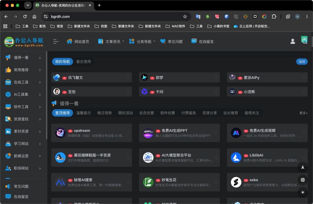The height and width of the screenshot is (204, 313).
Task: Go to the browser home page icon
Action: [x=34, y=16]
